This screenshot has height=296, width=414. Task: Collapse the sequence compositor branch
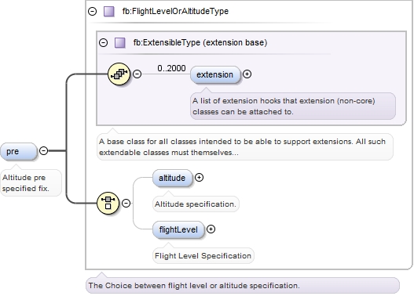coord(137,74)
